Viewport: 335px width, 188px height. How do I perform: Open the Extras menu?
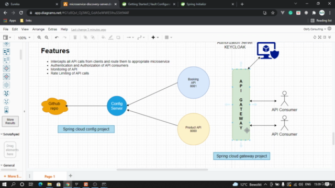click(x=52, y=29)
